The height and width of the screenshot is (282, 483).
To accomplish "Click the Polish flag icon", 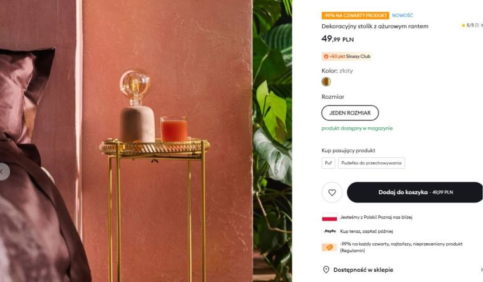I will tap(329, 217).
